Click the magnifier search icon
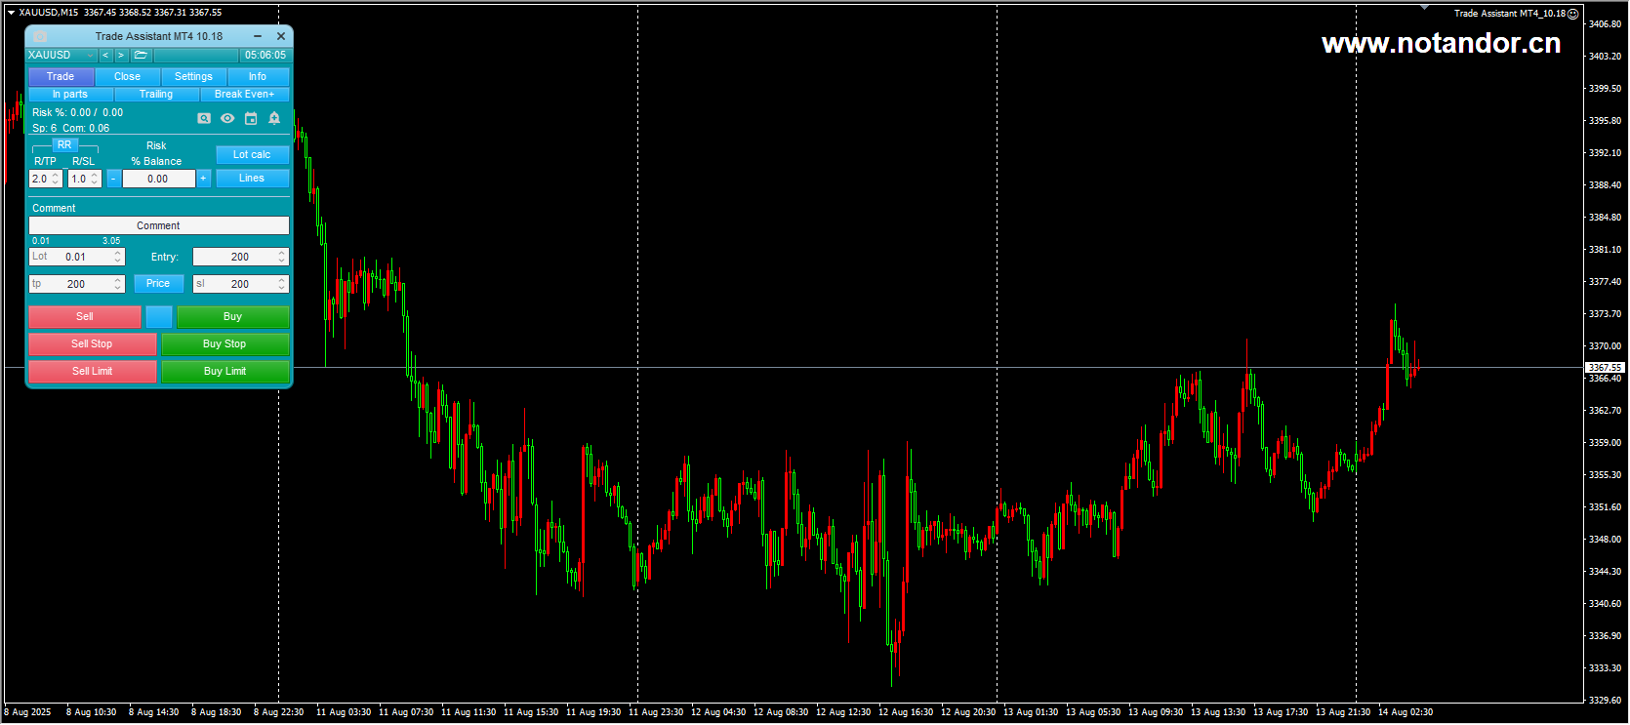The height and width of the screenshot is (725, 1630). [204, 118]
